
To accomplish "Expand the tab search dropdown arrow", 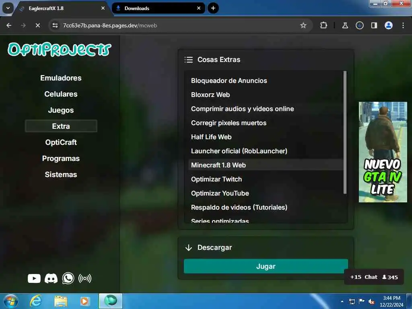I will 8,8.
